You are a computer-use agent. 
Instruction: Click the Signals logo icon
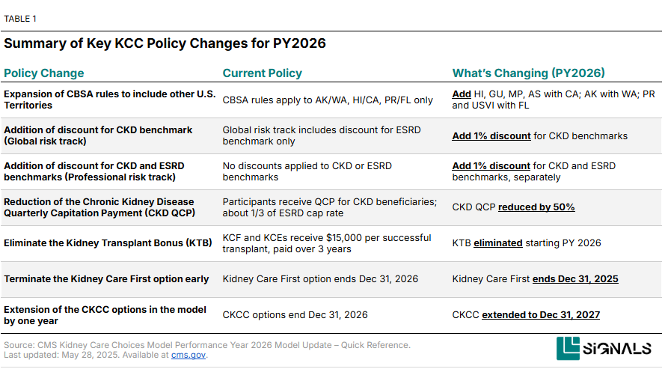click(569, 349)
